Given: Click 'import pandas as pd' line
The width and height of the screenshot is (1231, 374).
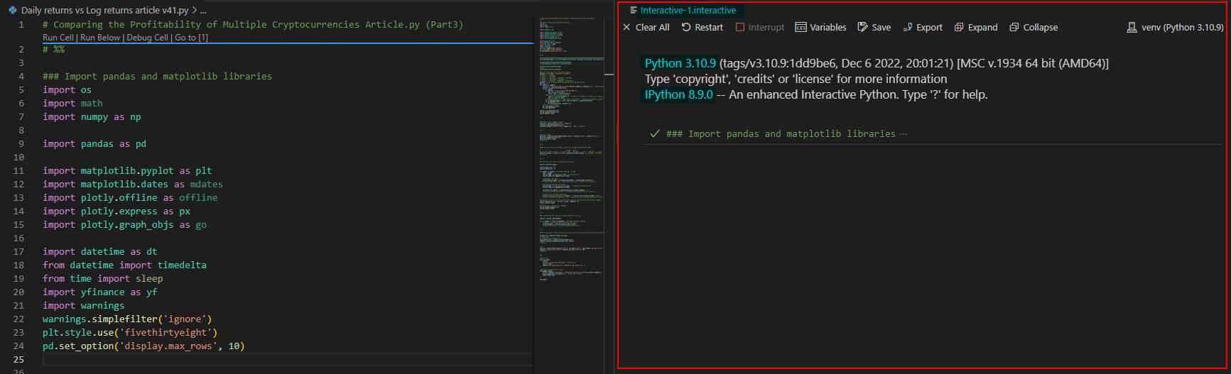Looking at the screenshot, I should (94, 143).
